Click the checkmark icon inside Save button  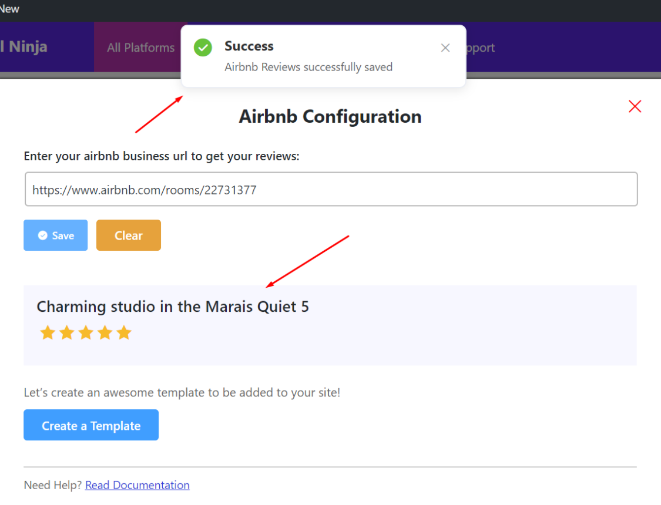(x=42, y=235)
